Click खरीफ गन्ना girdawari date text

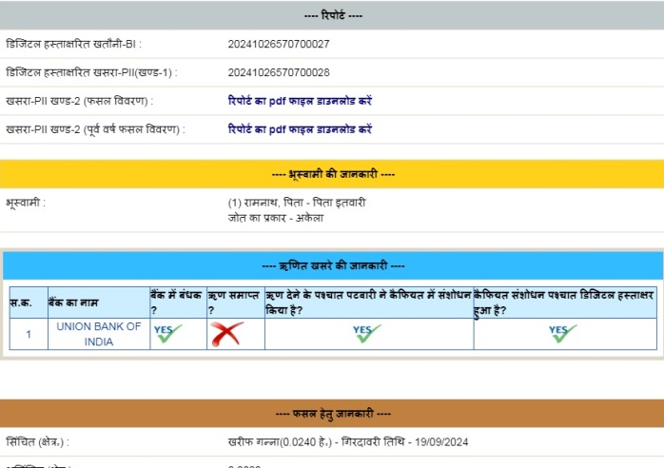tap(348, 442)
